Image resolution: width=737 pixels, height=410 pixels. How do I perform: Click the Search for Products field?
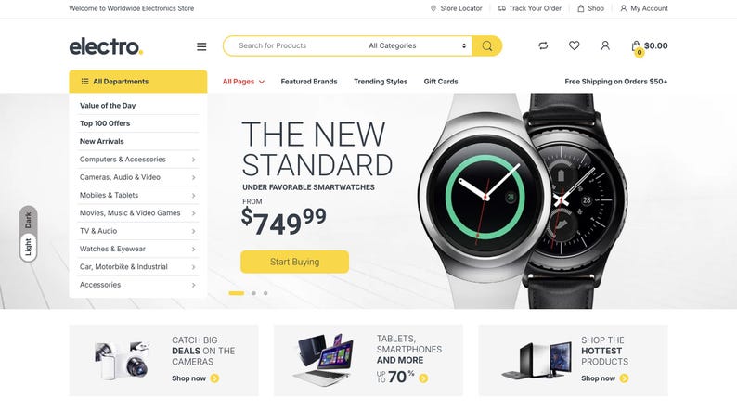point(293,45)
